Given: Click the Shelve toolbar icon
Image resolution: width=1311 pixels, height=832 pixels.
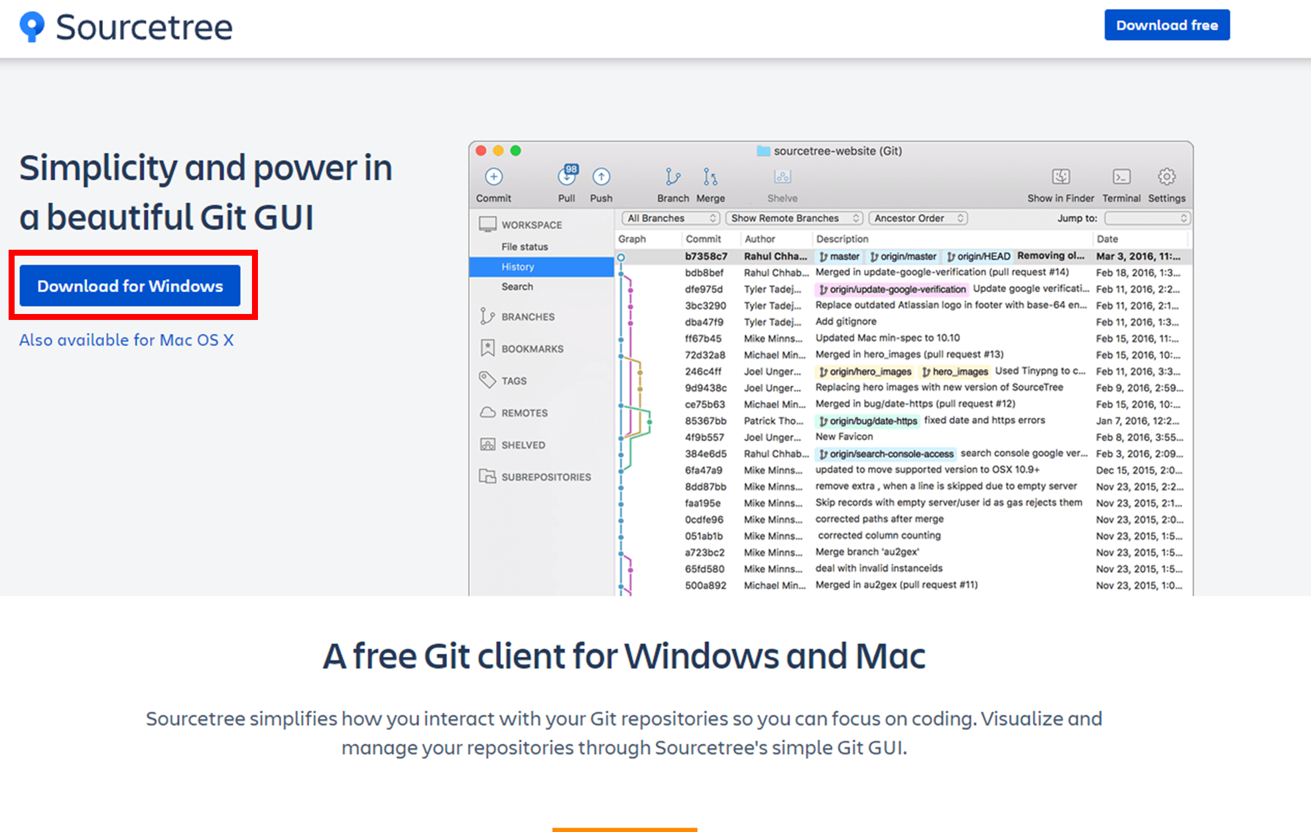Looking at the screenshot, I should [782, 177].
